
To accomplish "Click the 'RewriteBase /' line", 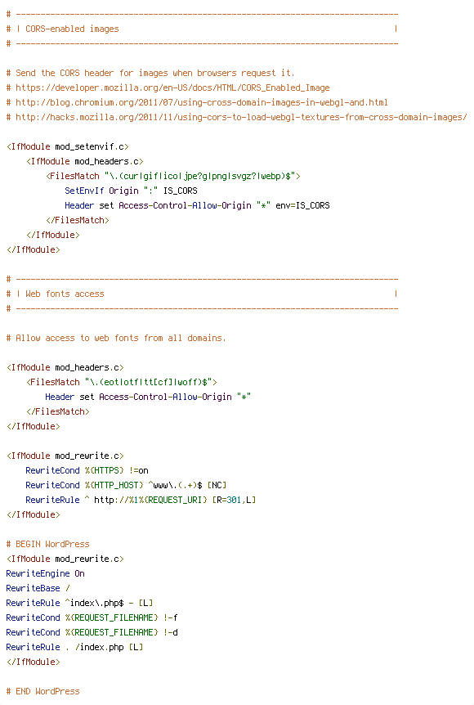I will 38,589.
